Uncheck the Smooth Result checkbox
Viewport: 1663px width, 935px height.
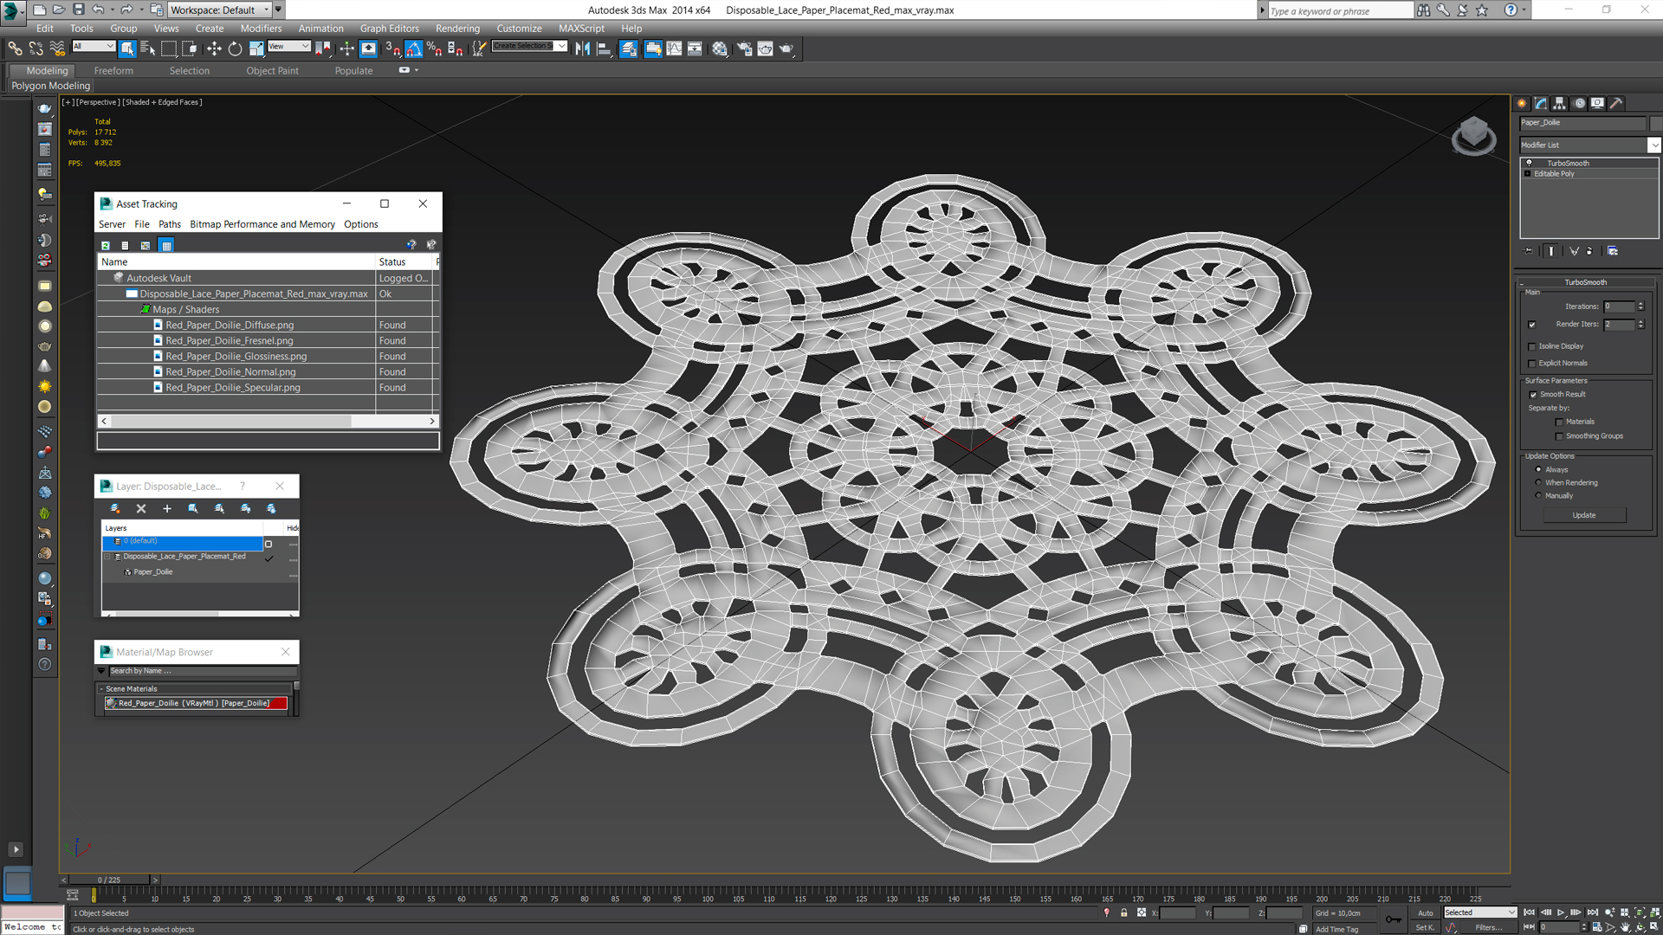tap(1533, 395)
